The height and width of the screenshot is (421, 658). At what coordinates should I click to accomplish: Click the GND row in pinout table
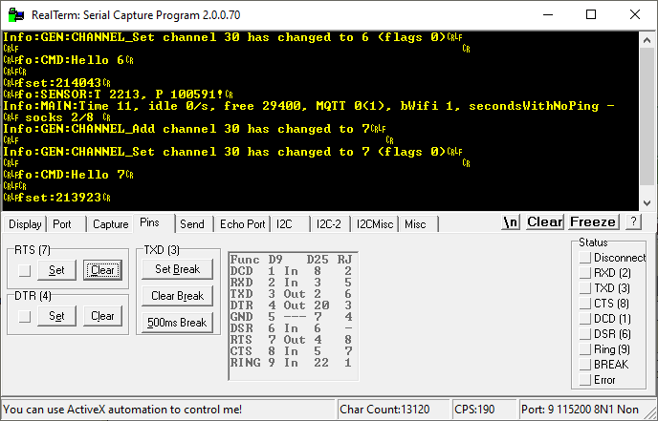292,317
